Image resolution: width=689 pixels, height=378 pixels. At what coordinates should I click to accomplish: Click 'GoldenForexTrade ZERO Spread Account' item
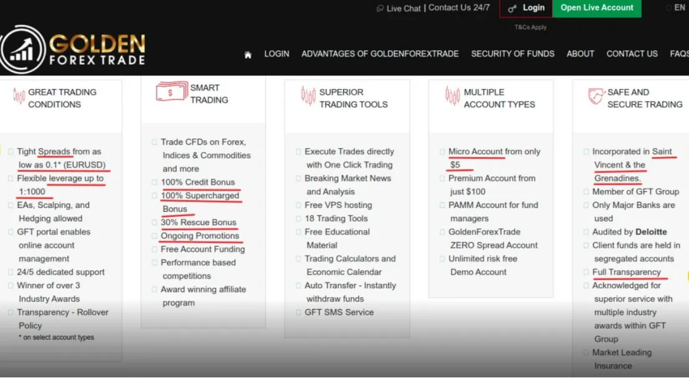[493, 239]
